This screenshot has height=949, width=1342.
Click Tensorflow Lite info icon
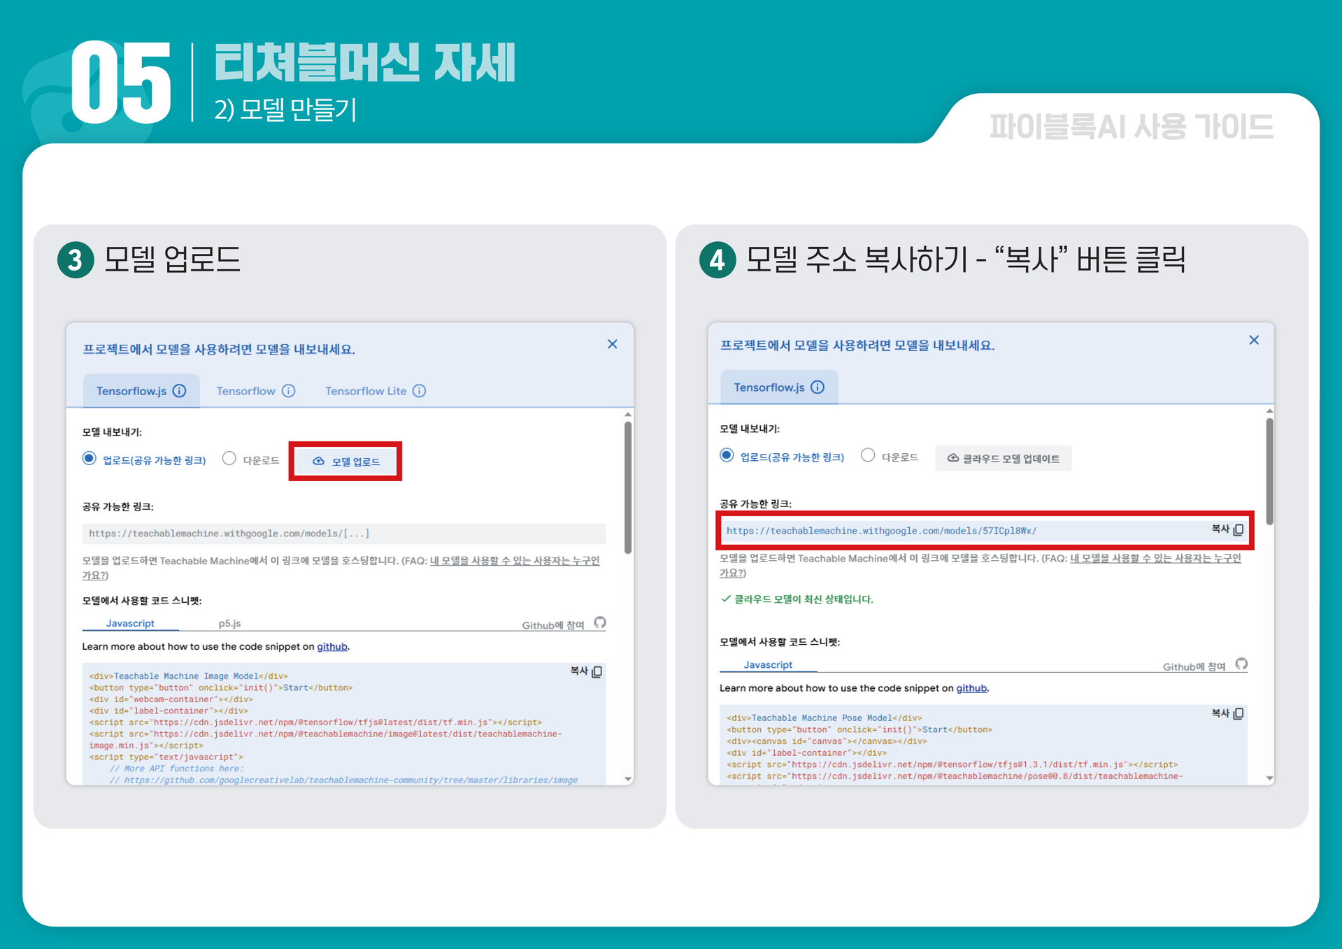(419, 391)
